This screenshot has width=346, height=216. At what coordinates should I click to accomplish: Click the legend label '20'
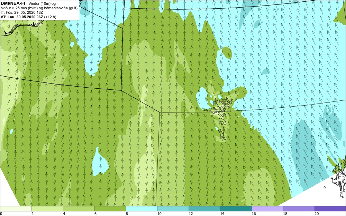(x=317, y=214)
